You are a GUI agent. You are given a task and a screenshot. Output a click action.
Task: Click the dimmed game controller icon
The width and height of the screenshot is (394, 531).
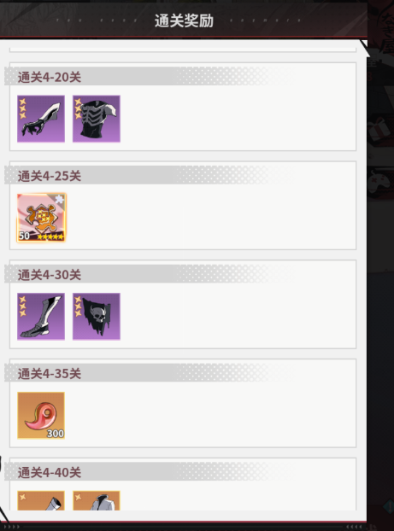click(379, 183)
